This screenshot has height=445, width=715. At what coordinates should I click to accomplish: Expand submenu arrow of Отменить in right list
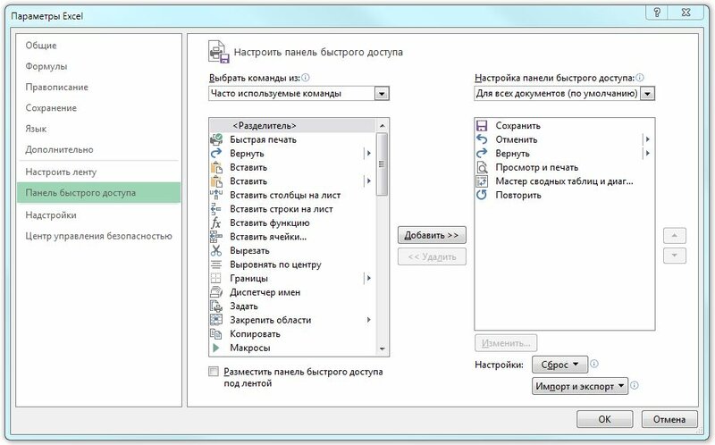click(x=647, y=139)
